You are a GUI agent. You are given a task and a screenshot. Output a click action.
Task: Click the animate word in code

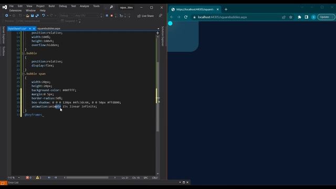click(55, 107)
